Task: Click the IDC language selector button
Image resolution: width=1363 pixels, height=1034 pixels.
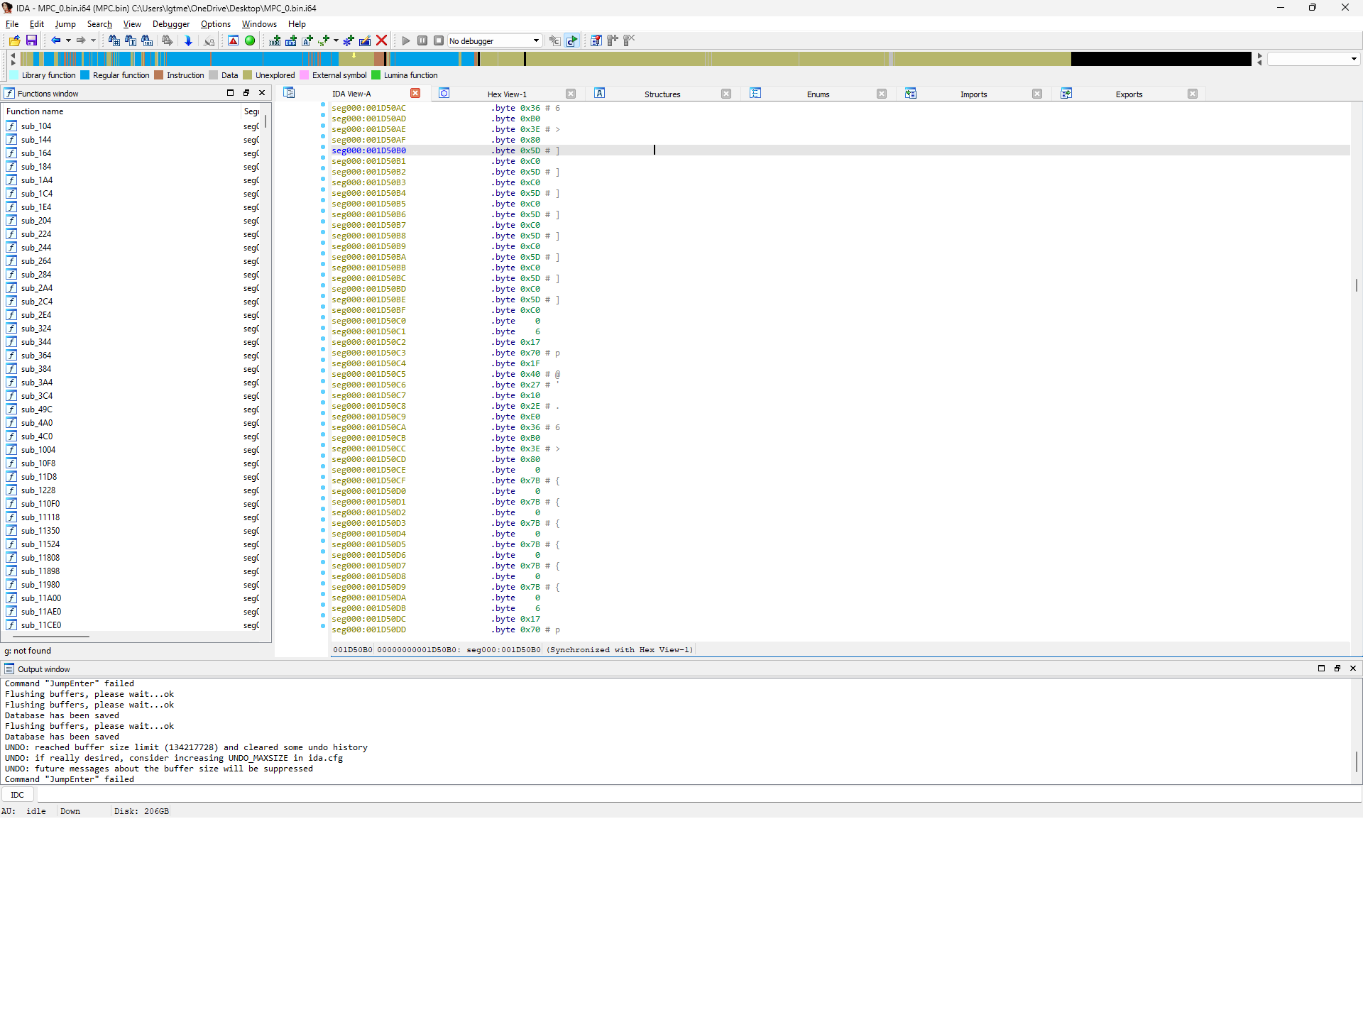Action: [x=18, y=795]
